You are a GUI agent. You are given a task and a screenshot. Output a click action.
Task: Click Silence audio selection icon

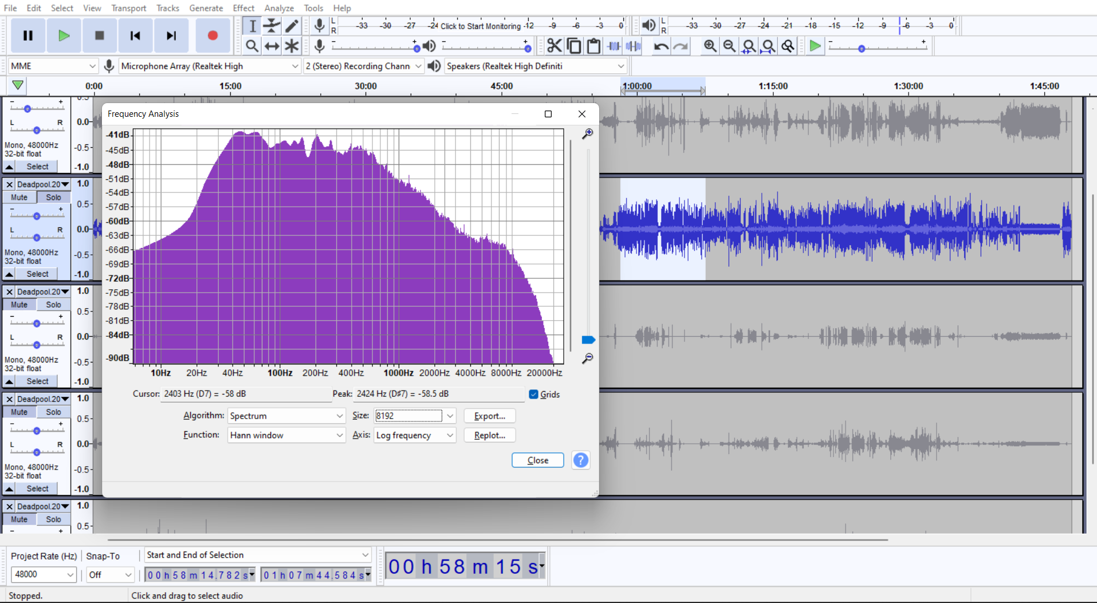click(x=634, y=46)
